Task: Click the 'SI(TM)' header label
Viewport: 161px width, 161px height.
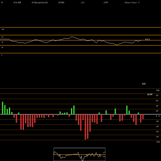Action: pyautogui.click(x=61, y=3)
